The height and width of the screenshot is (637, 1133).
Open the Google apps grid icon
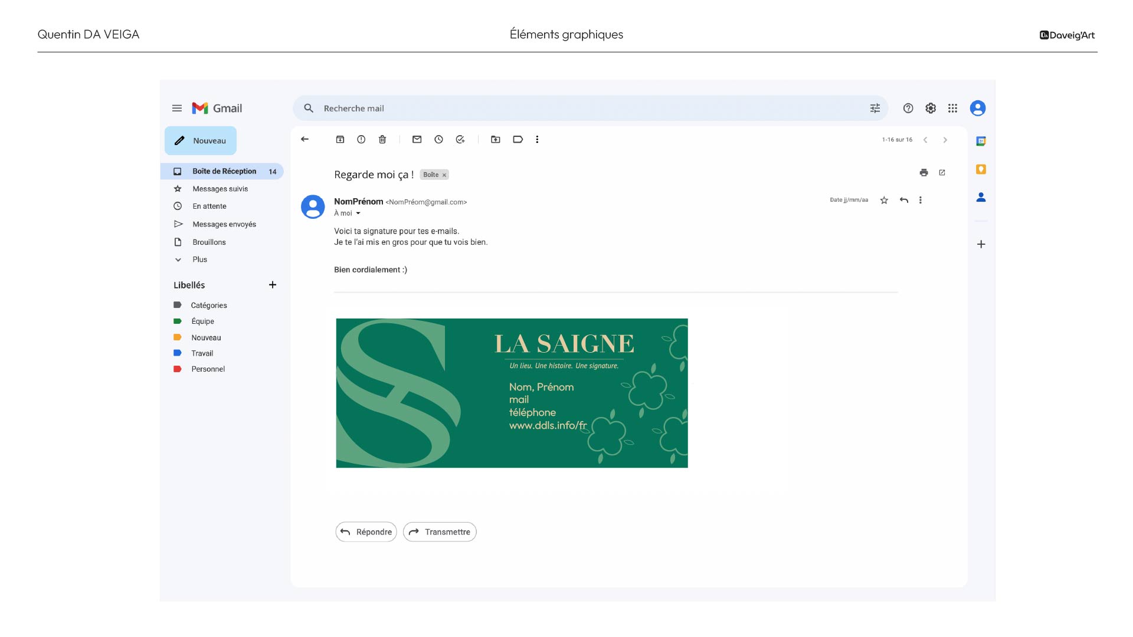pyautogui.click(x=952, y=108)
